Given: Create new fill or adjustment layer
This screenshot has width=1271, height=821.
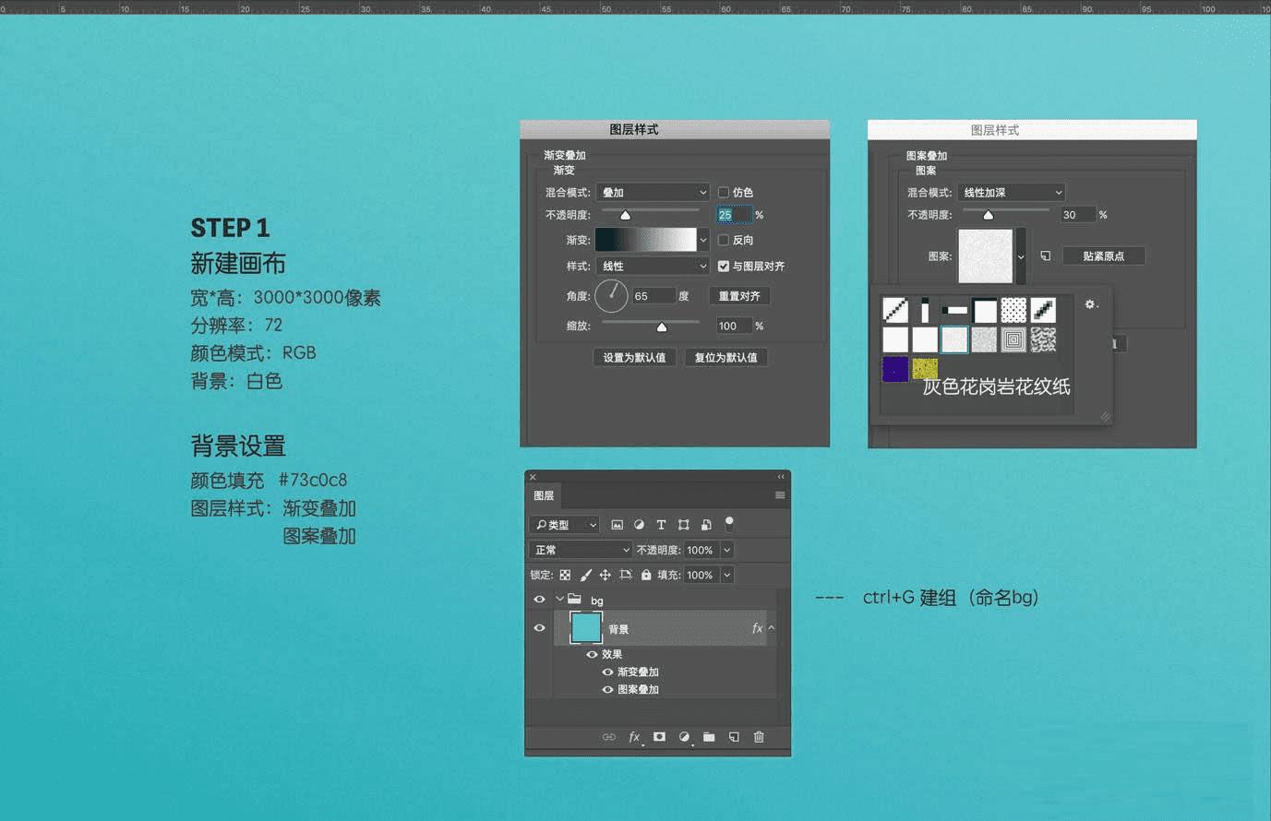Looking at the screenshot, I should (x=684, y=737).
